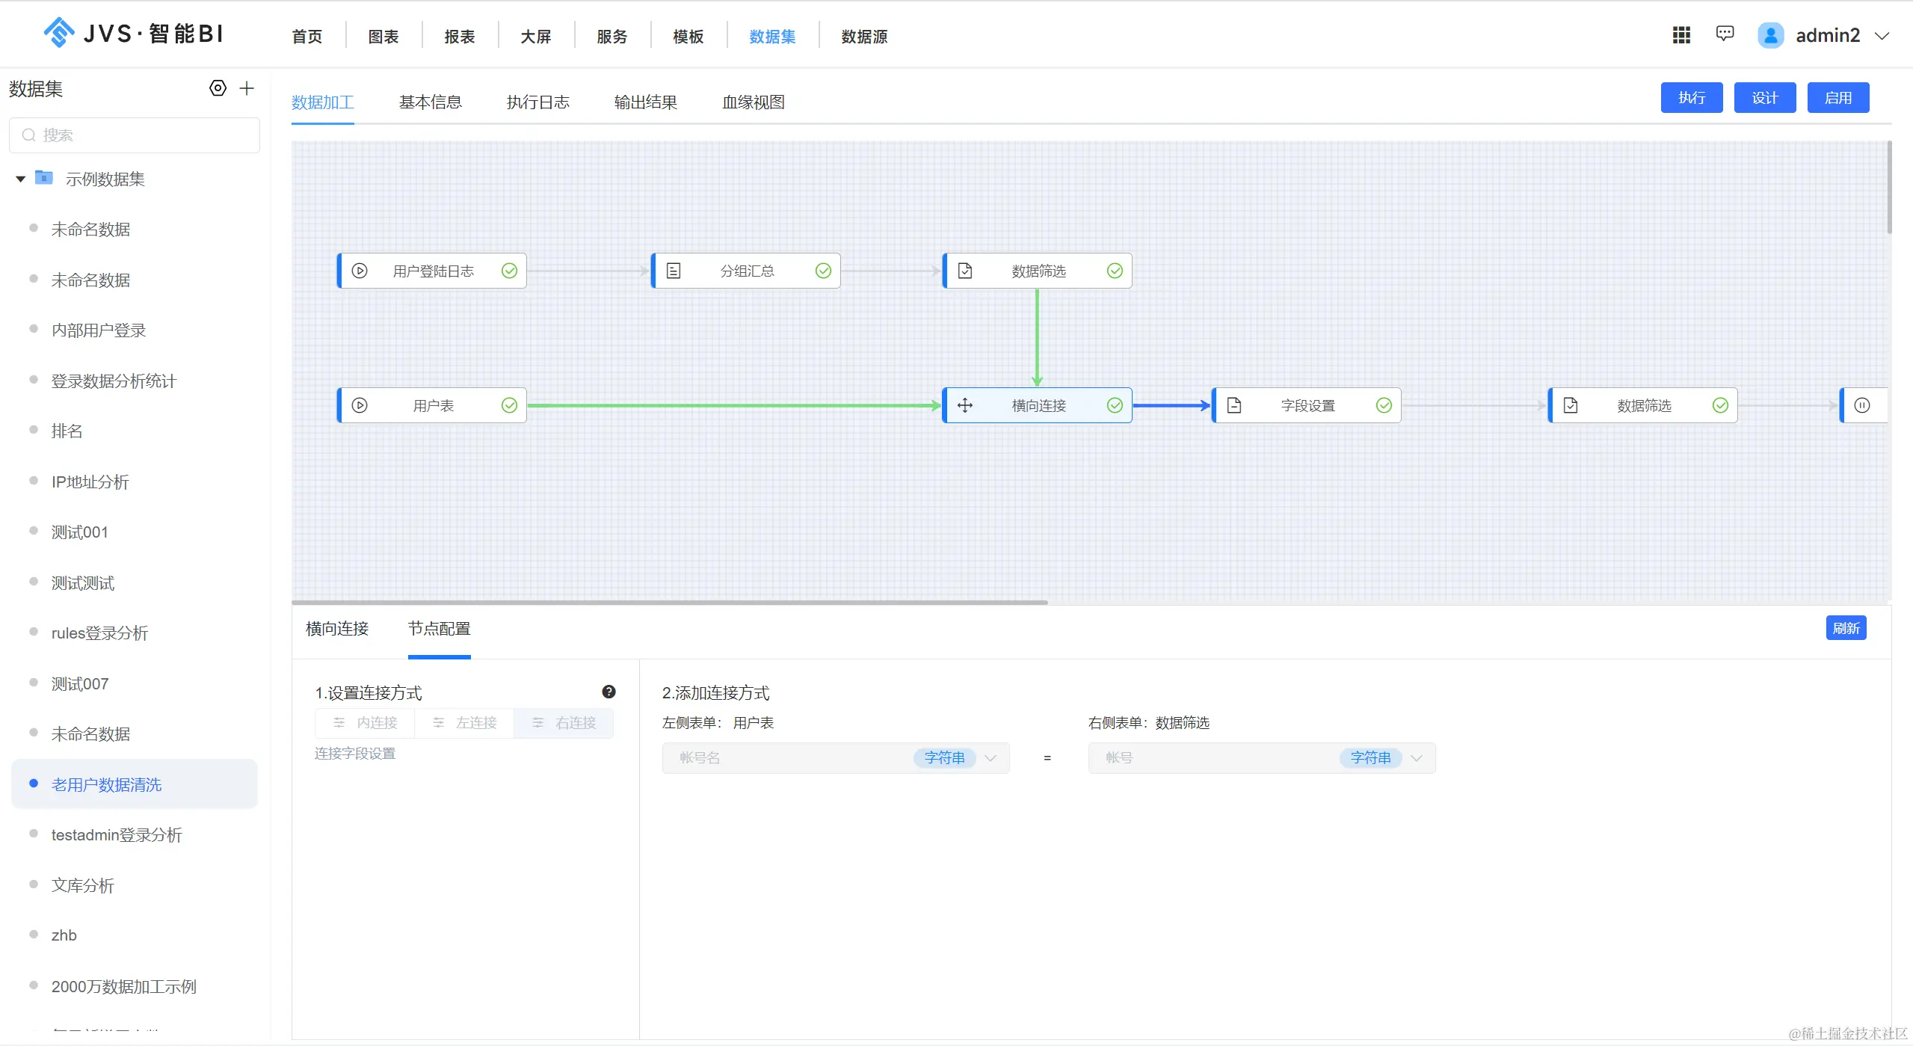Image resolution: width=1913 pixels, height=1046 pixels.
Task: Open the messages chat icon
Action: (1725, 34)
